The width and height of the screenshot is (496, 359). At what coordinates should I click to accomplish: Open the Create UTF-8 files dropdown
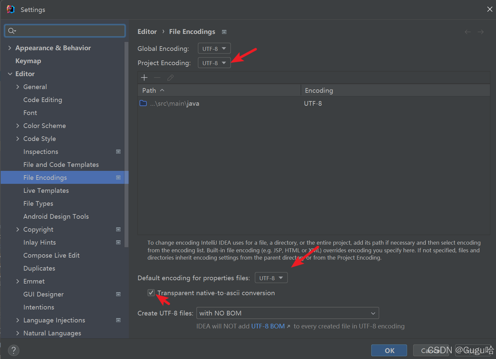[x=373, y=313]
